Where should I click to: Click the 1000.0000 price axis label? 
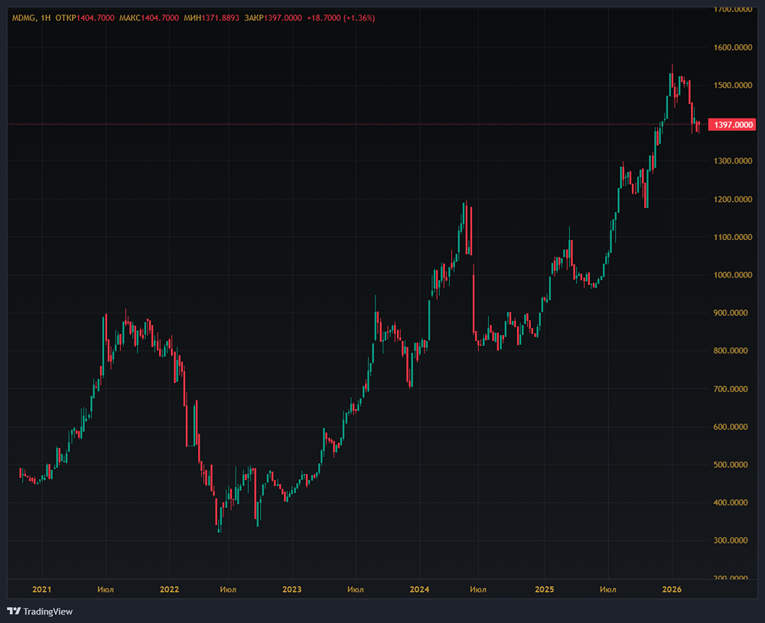[732, 275]
